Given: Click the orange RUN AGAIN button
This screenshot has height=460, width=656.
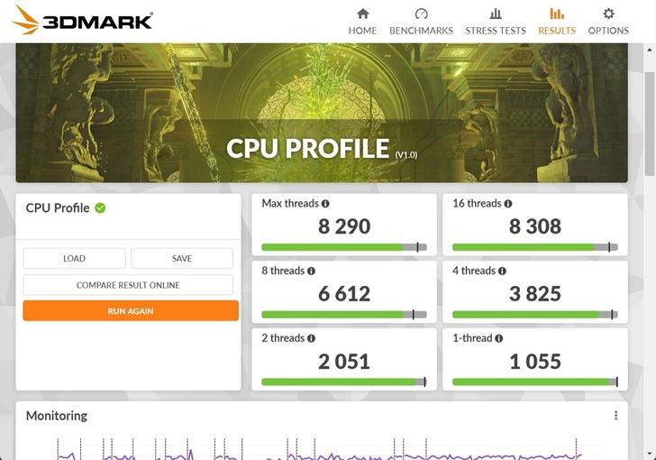Looking at the screenshot, I should pos(131,311).
